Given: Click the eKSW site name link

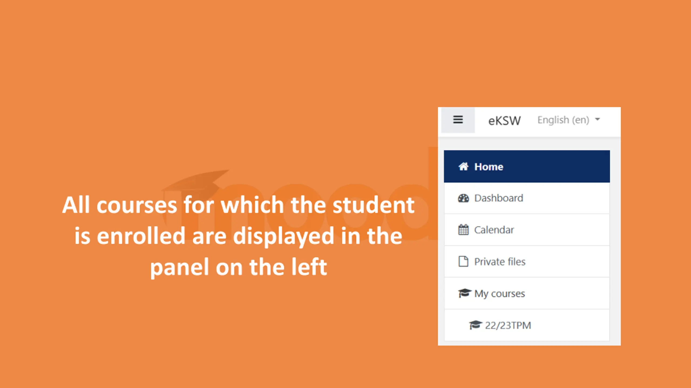Looking at the screenshot, I should pyautogui.click(x=504, y=120).
